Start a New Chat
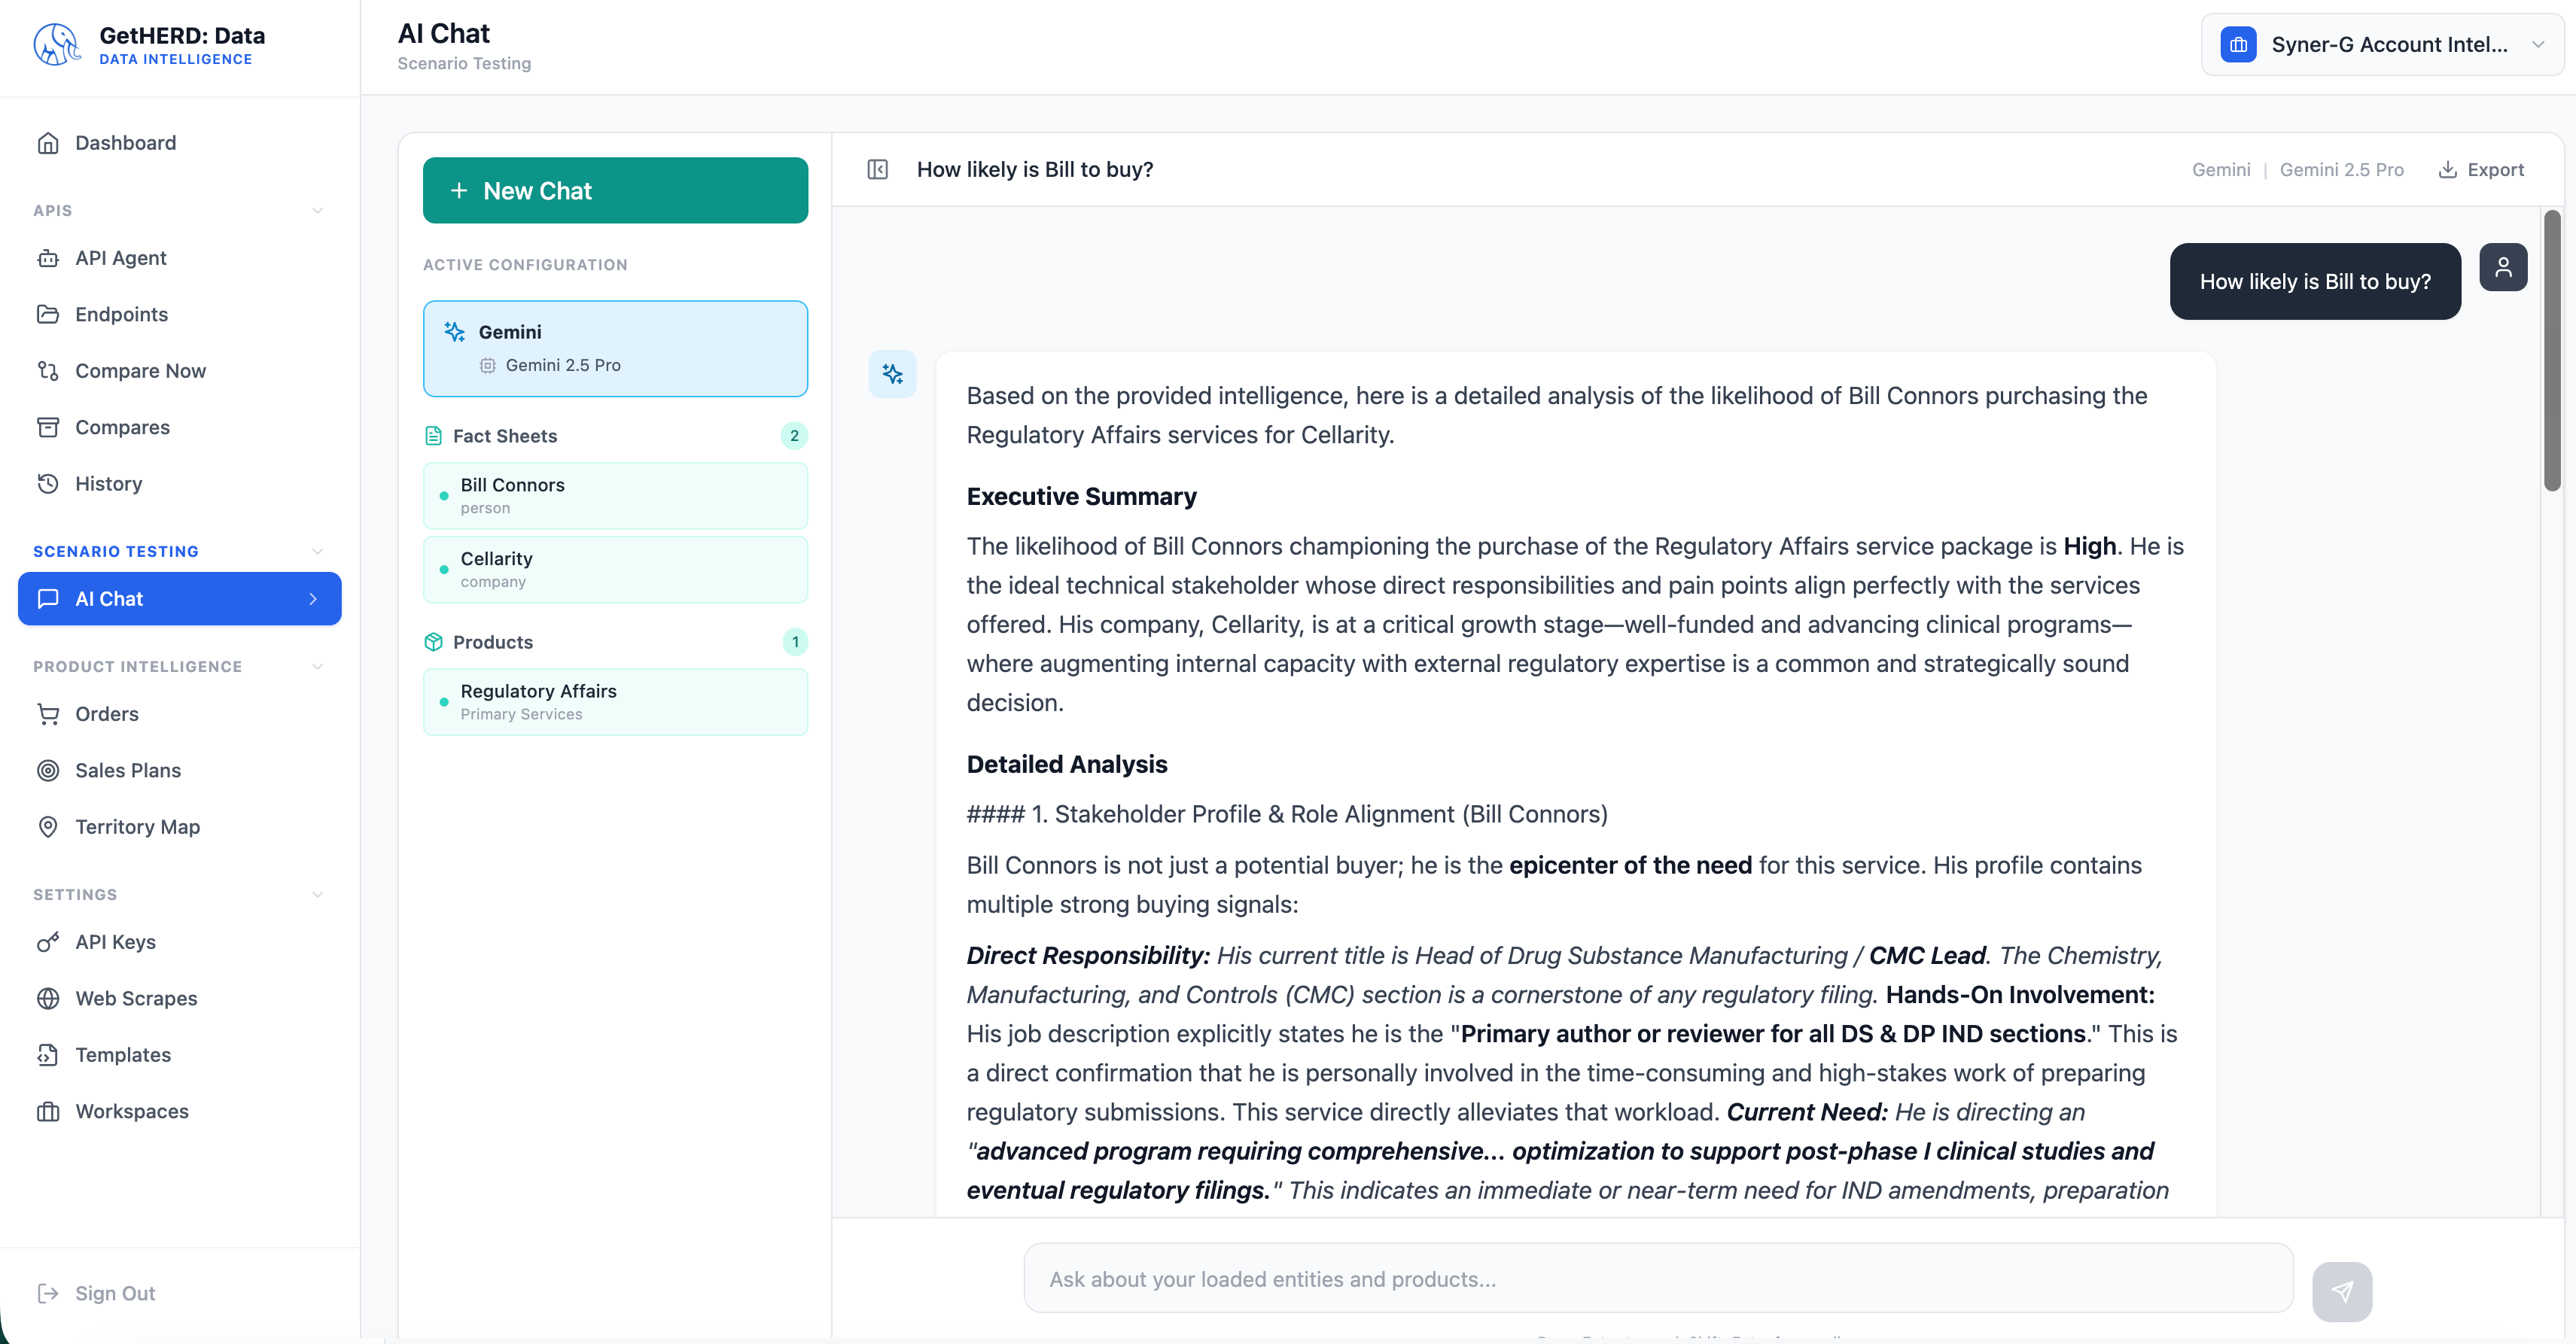 615,190
